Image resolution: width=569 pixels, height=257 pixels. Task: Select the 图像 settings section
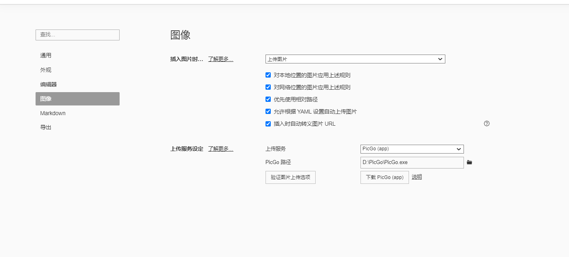78,99
